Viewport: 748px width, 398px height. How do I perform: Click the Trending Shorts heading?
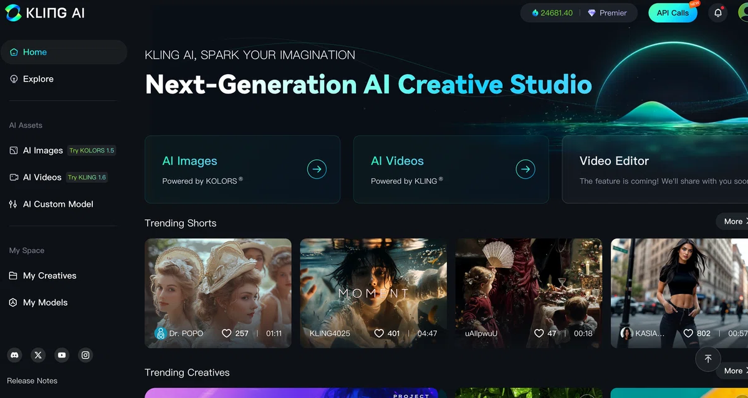point(181,223)
